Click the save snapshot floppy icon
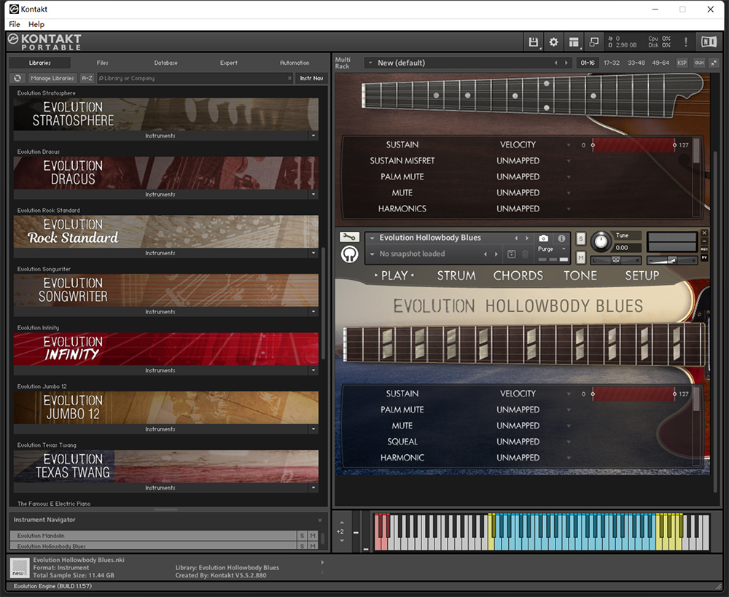This screenshot has width=729, height=597. (512, 254)
